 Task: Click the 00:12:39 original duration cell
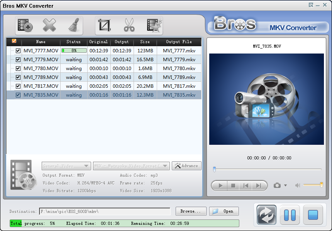point(99,51)
